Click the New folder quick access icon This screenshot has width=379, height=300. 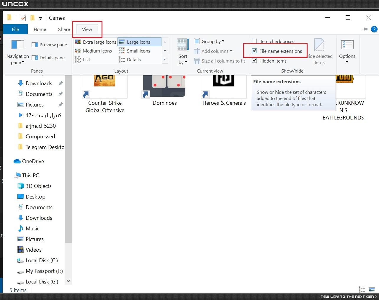[x=32, y=18]
